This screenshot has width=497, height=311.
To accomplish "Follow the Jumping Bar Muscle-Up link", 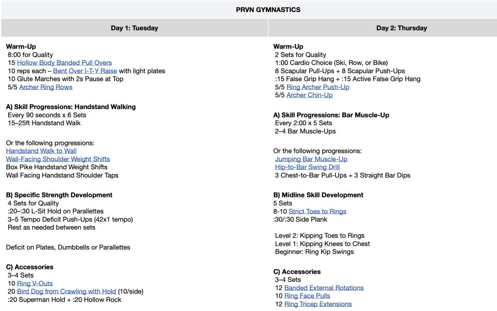I will pos(311,159).
